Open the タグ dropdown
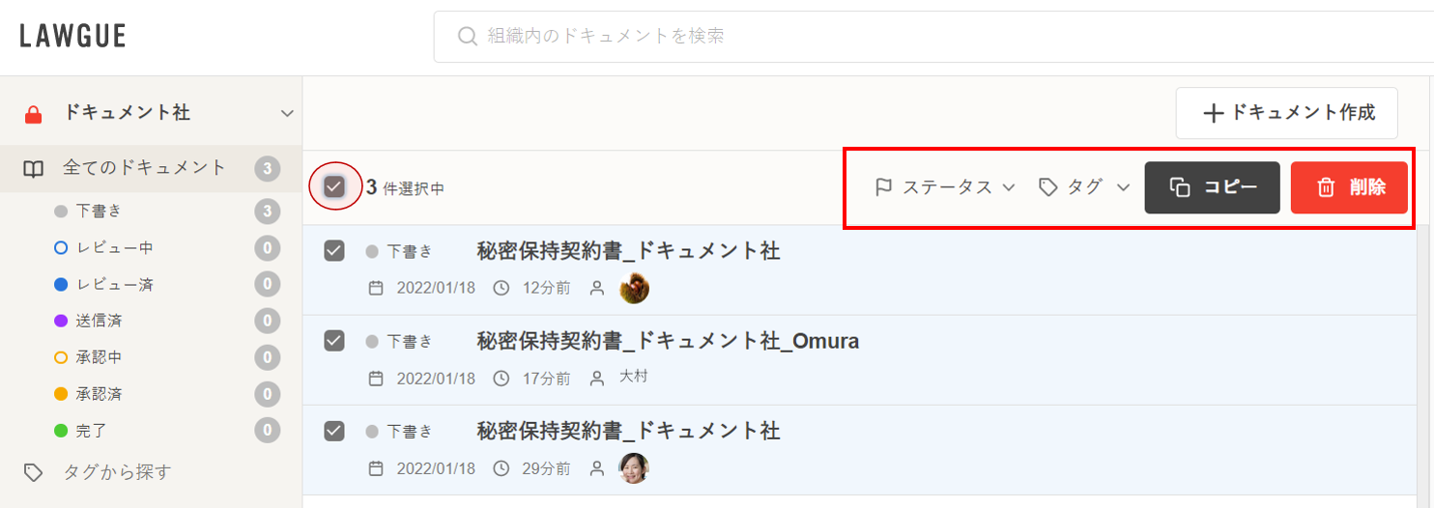 1084,187
